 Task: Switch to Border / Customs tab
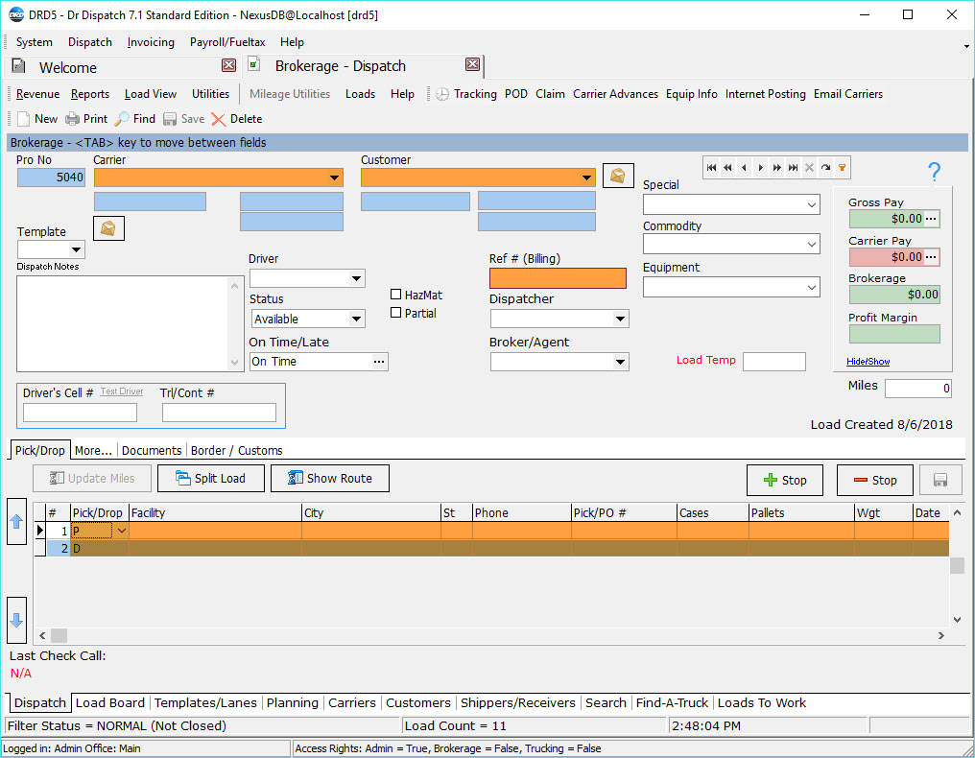[x=236, y=450]
